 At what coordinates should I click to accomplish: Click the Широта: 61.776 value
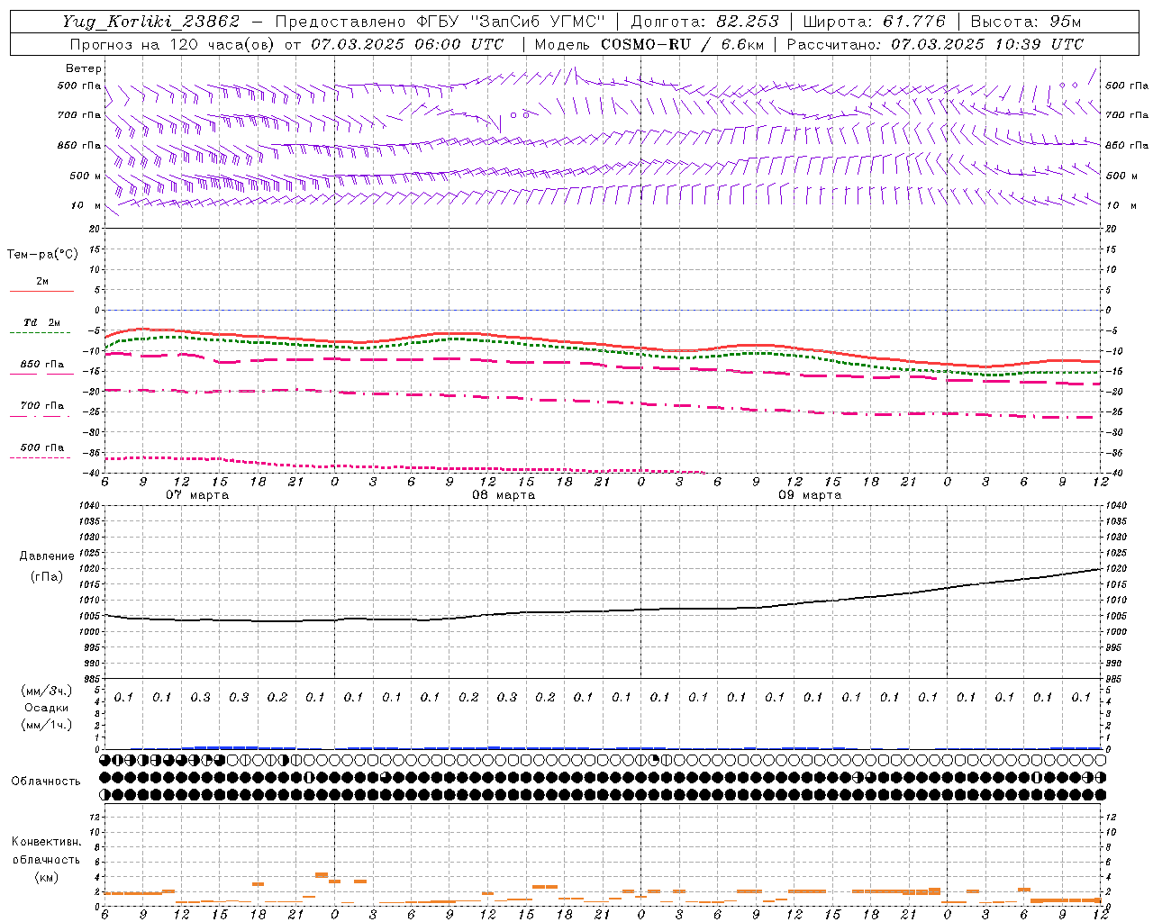pyautogui.click(x=874, y=22)
